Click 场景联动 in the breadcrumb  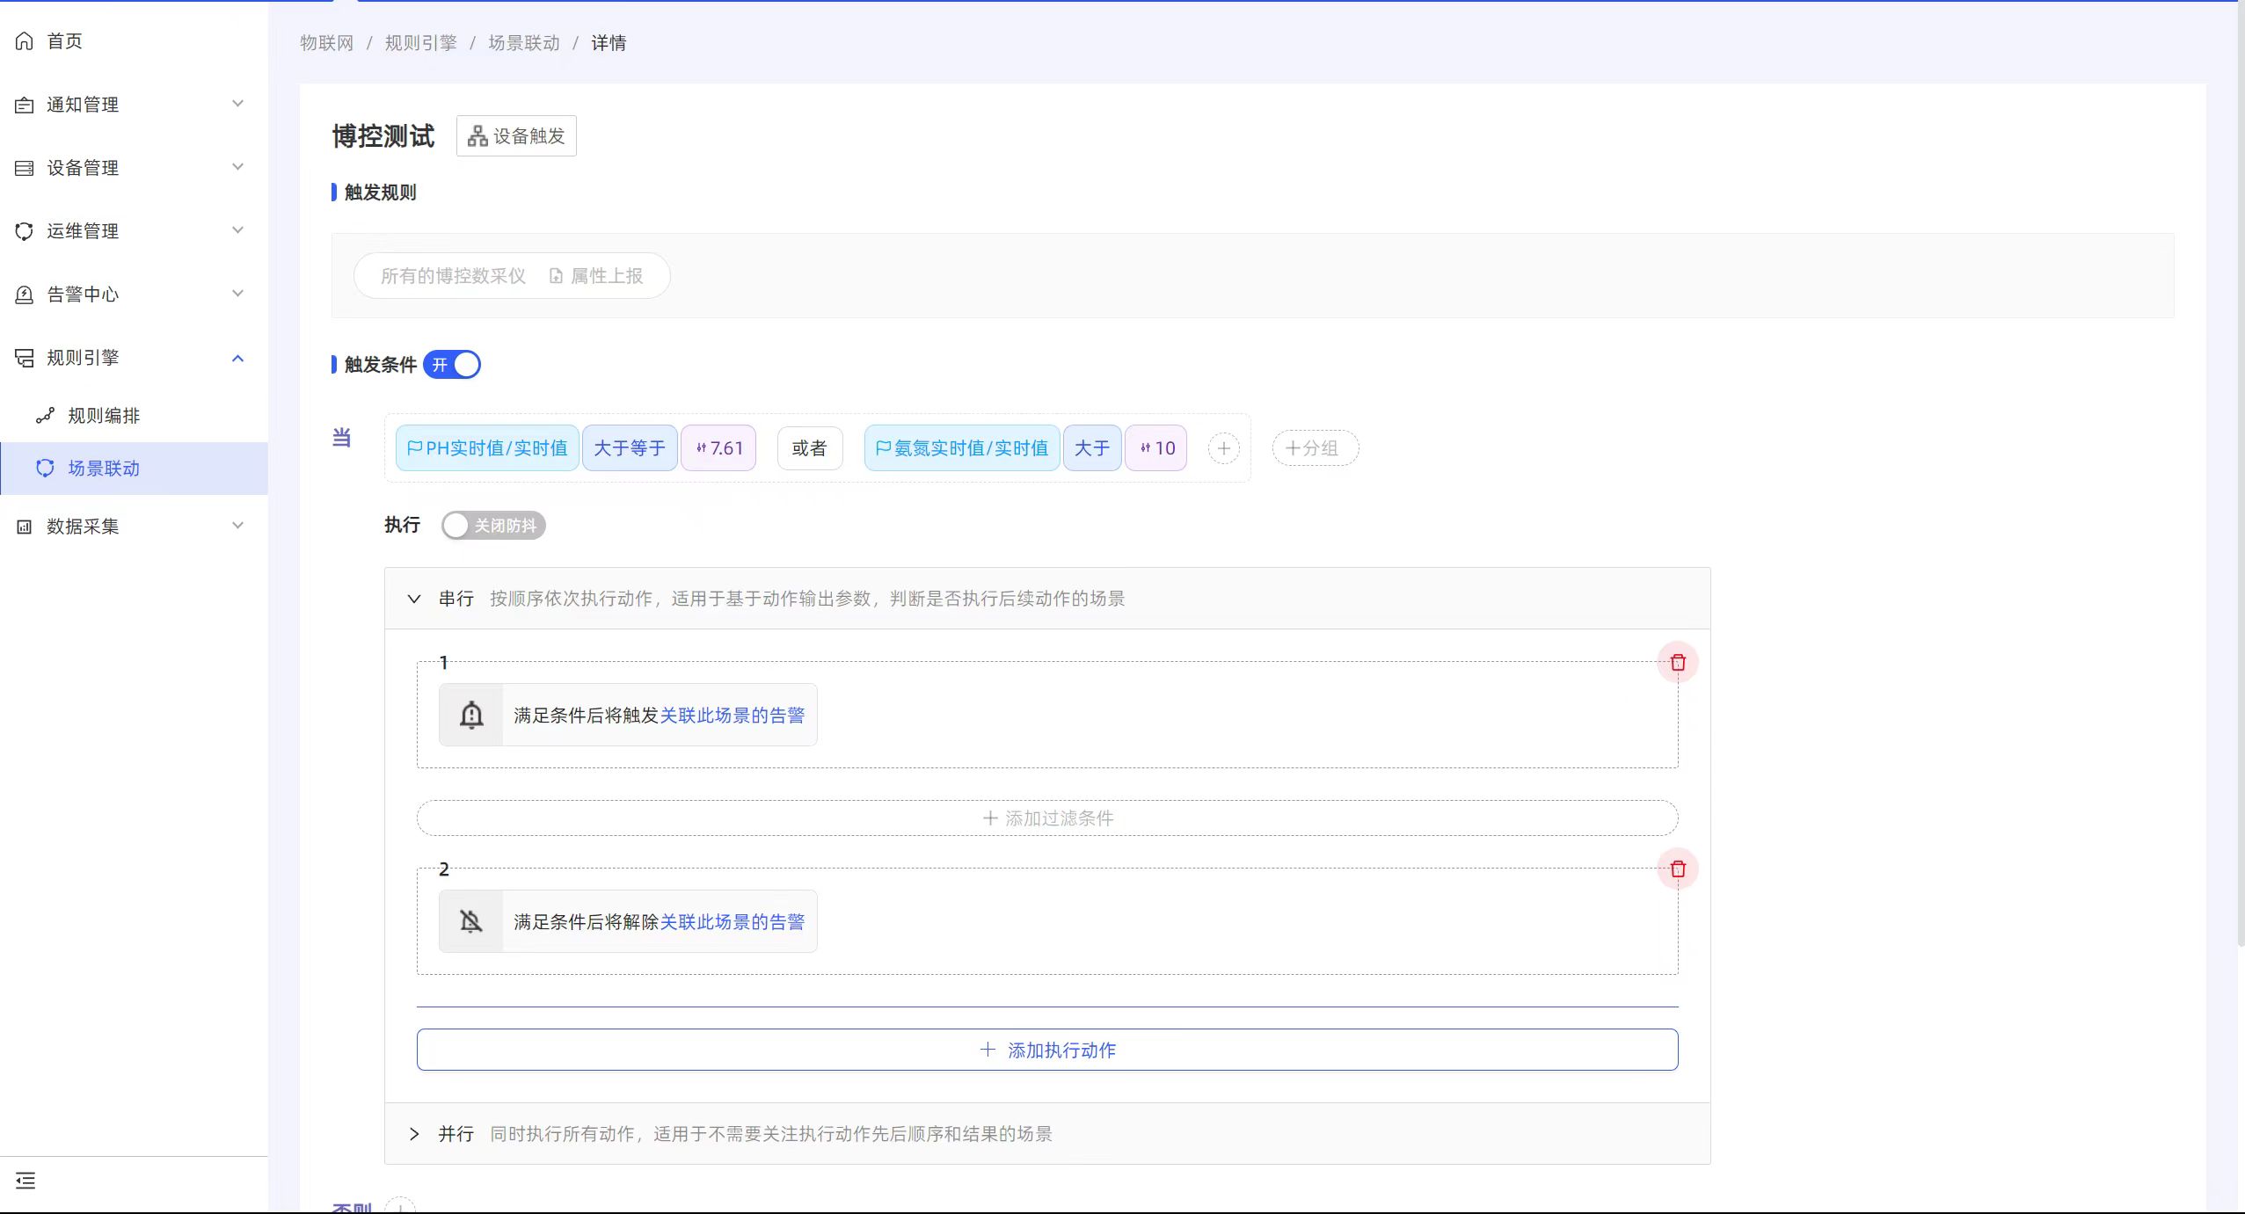524,43
